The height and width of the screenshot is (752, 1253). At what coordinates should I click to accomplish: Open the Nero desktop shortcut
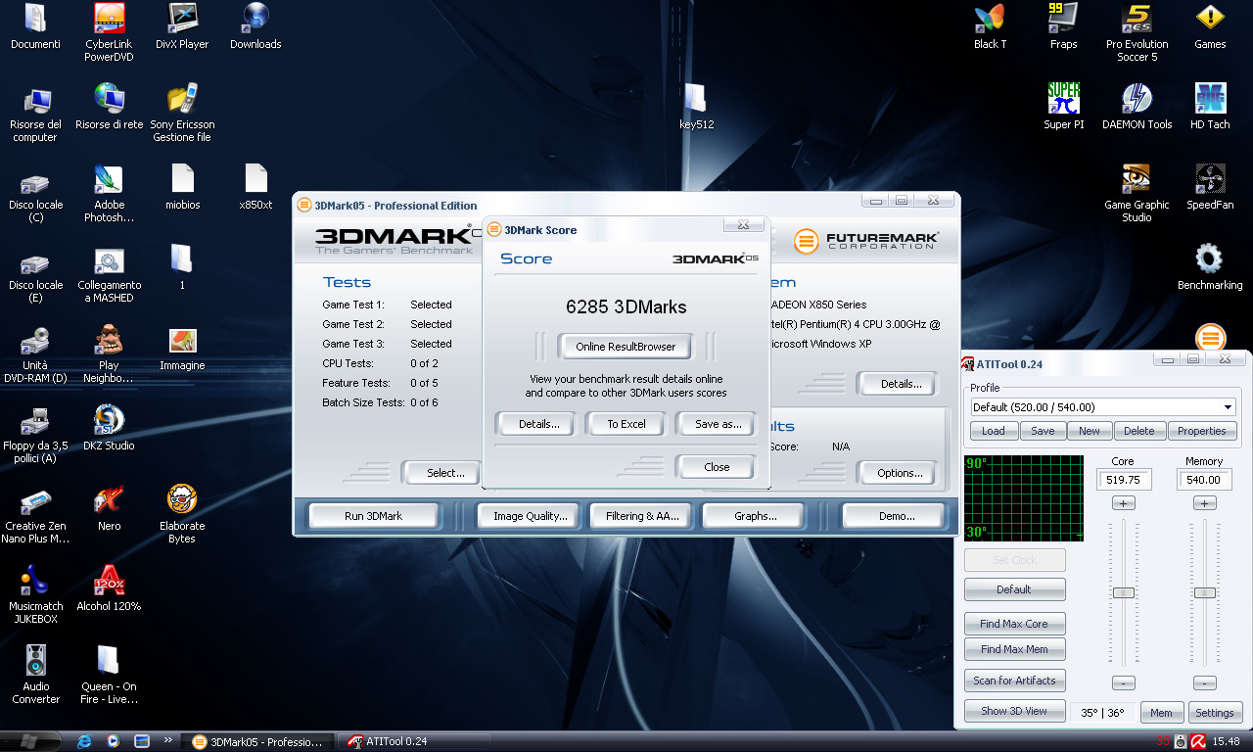click(109, 501)
